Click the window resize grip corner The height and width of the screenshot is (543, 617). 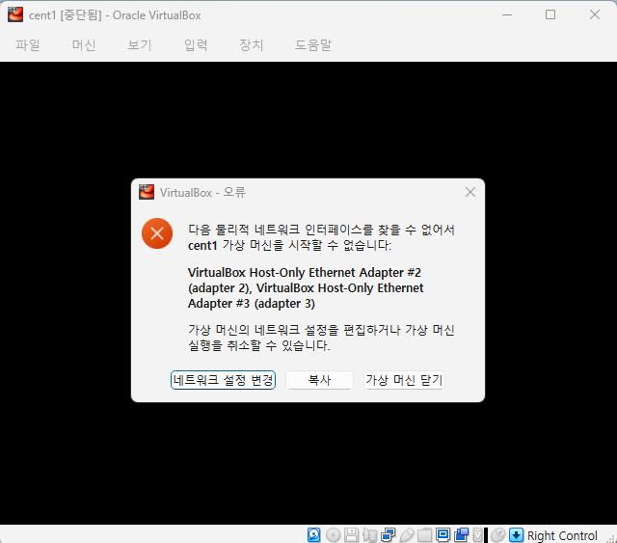pyautogui.click(x=611, y=538)
